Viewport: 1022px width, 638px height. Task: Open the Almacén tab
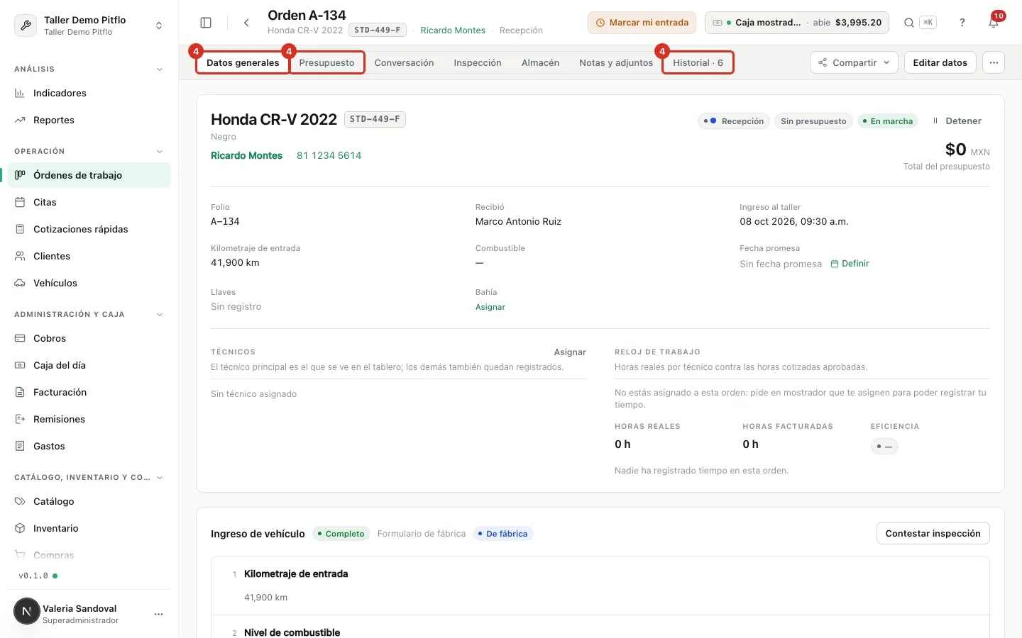click(x=540, y=62)
